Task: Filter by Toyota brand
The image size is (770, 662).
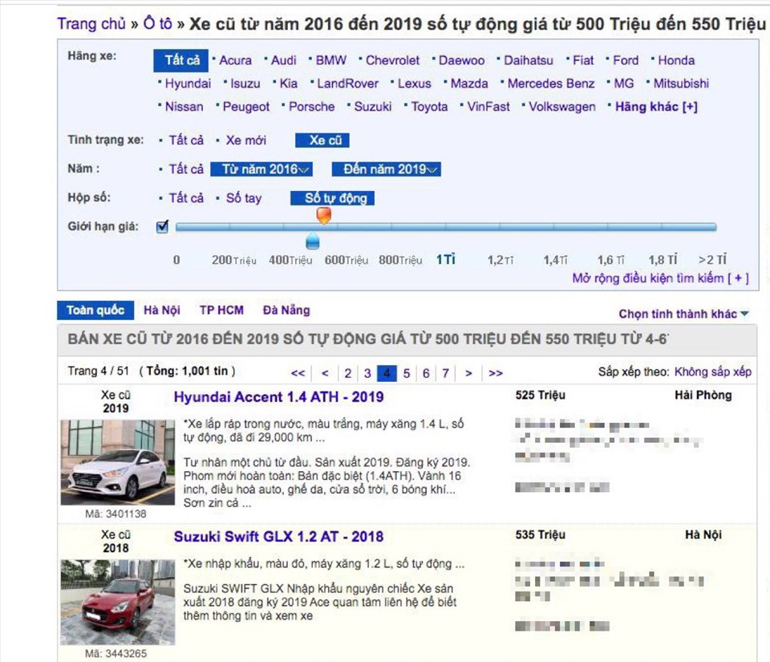Action: coord(429,107)
